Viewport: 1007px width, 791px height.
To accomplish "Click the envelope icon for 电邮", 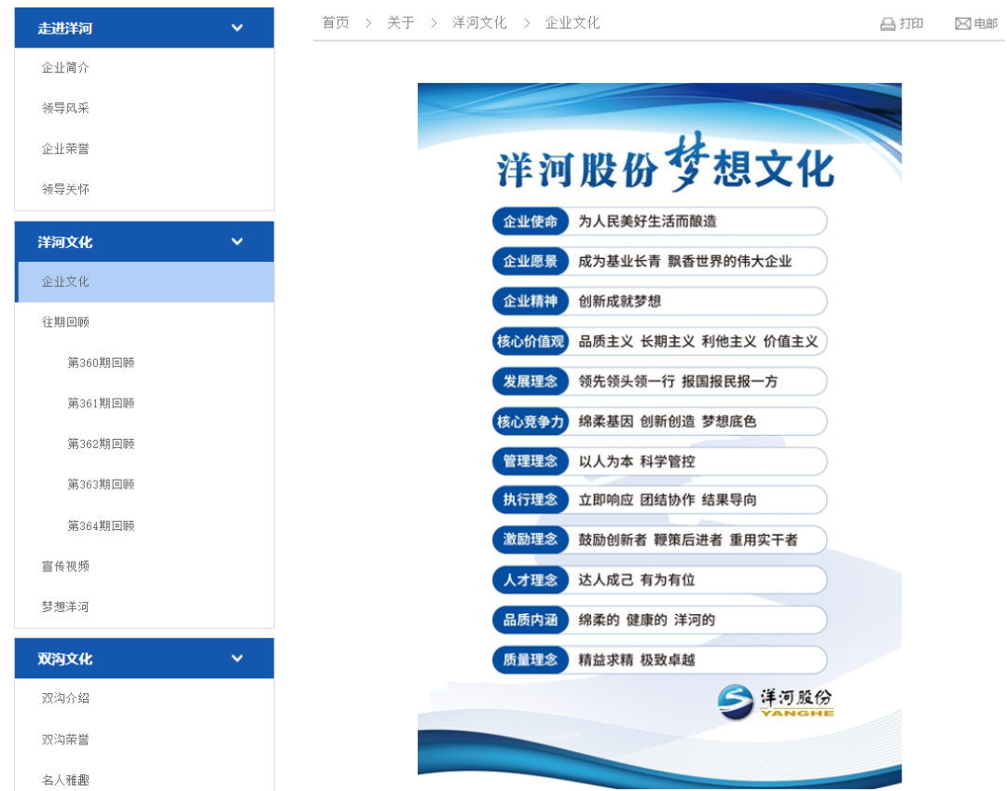I will (x=962, y=23).
